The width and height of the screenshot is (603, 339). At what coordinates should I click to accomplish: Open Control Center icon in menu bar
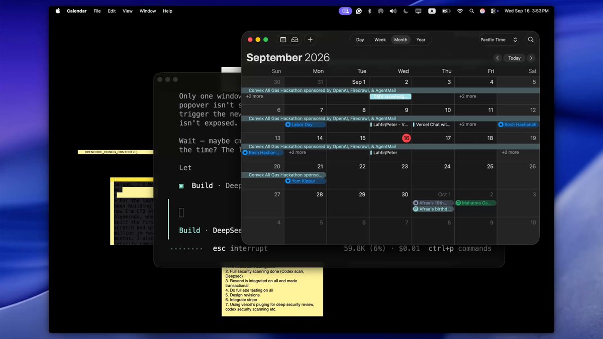coord(494,11)
